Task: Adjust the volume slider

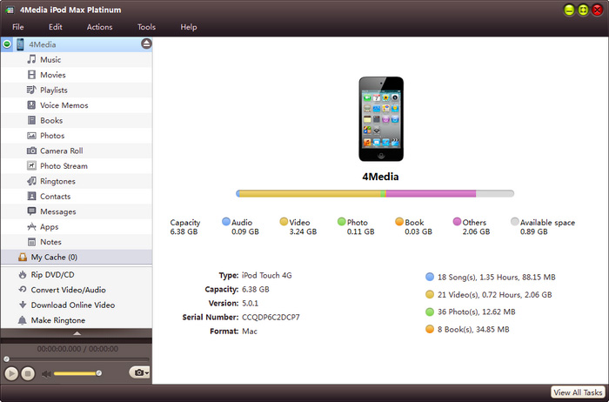Action: (x=77, y=373)
